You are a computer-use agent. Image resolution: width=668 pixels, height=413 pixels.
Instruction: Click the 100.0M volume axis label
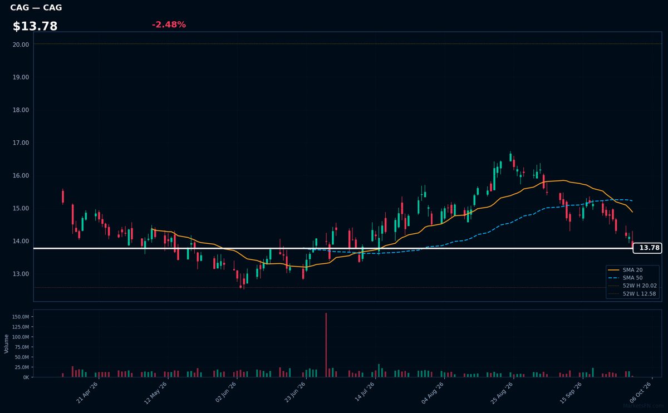(21, 337)
